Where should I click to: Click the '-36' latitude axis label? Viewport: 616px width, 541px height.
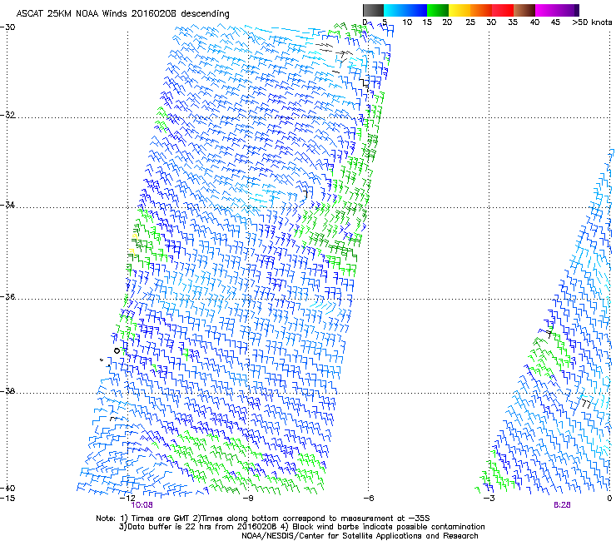(8, 296)
